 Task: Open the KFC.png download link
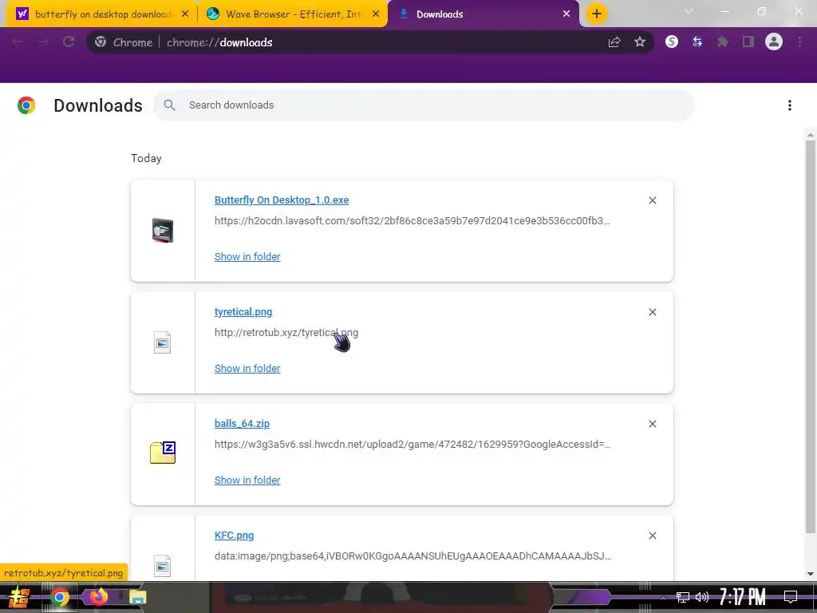pos(234,536)
